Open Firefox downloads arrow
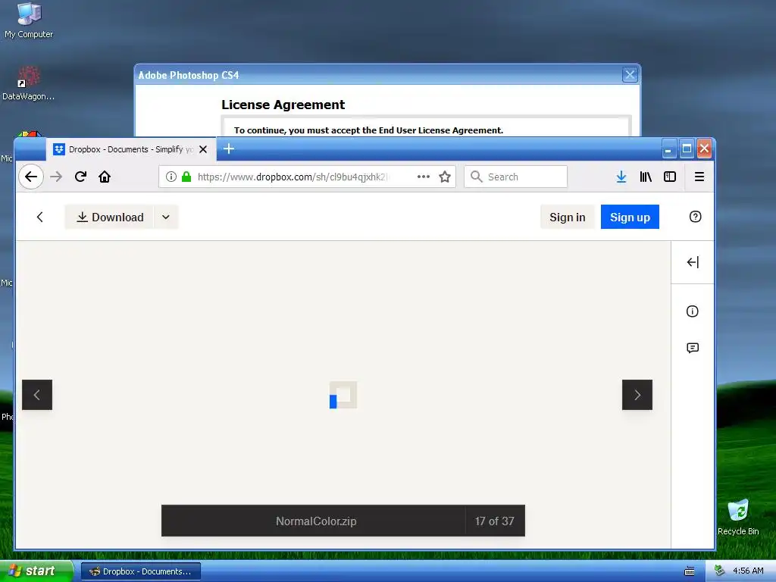The height and width of the screenshot is (582, 776). click(x=621, y=177)
